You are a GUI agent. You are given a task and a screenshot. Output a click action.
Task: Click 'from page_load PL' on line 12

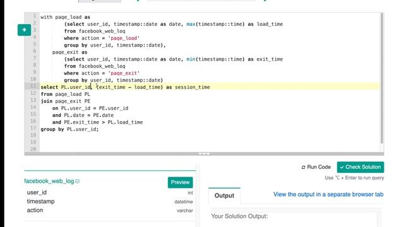click(66, 94)
